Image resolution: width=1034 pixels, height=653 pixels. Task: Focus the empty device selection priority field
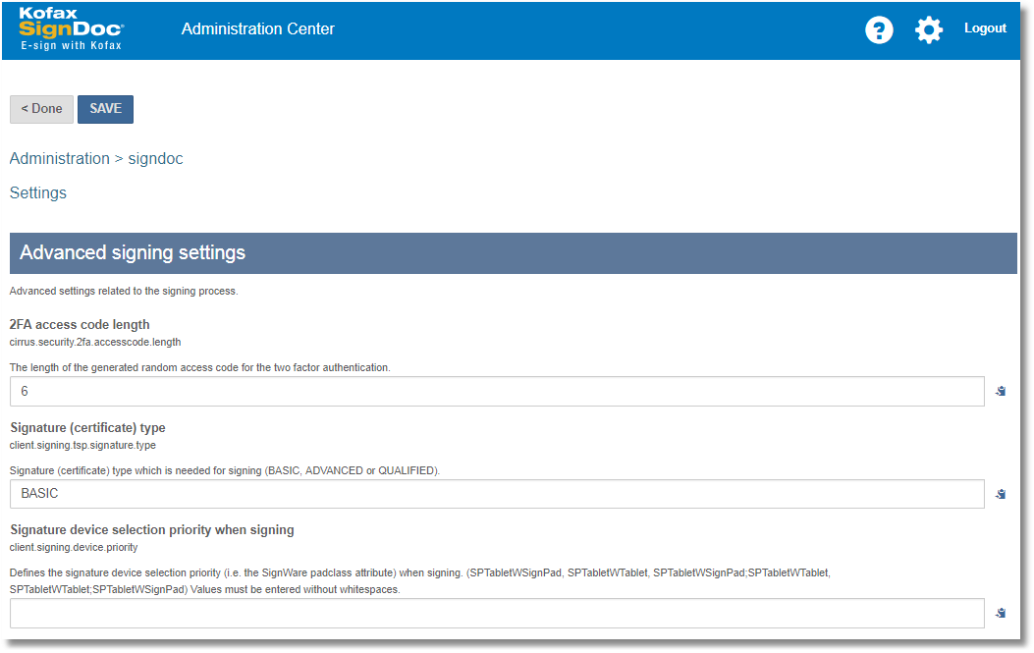497,613
